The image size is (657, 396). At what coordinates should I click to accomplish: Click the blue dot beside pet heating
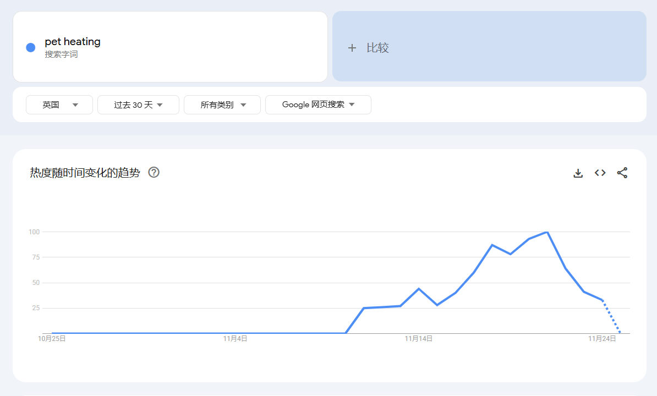click(x=31, y=47)
